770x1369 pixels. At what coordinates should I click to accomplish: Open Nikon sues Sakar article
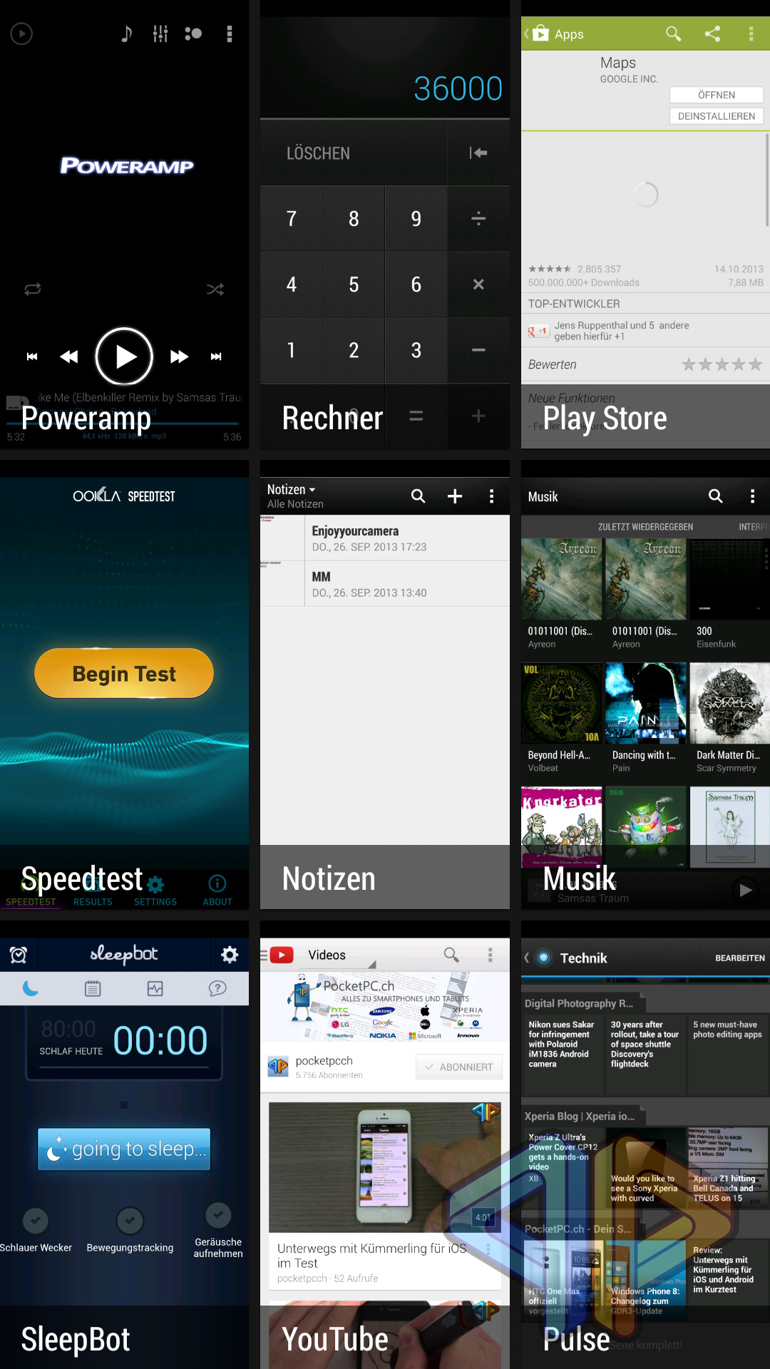[x=563, y=1055]
